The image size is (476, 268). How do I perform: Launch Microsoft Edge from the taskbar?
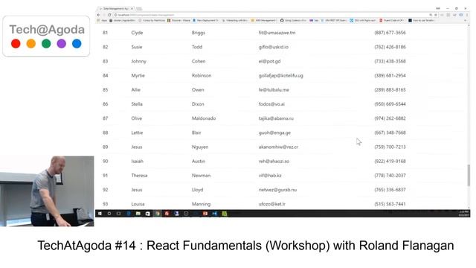[x=129, y=214]
